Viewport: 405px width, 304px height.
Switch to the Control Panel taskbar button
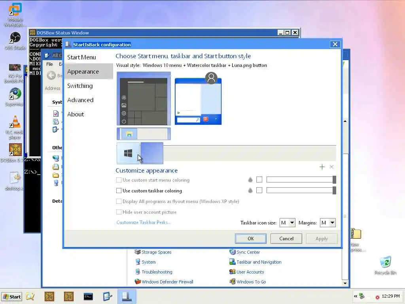click(108, 296)
